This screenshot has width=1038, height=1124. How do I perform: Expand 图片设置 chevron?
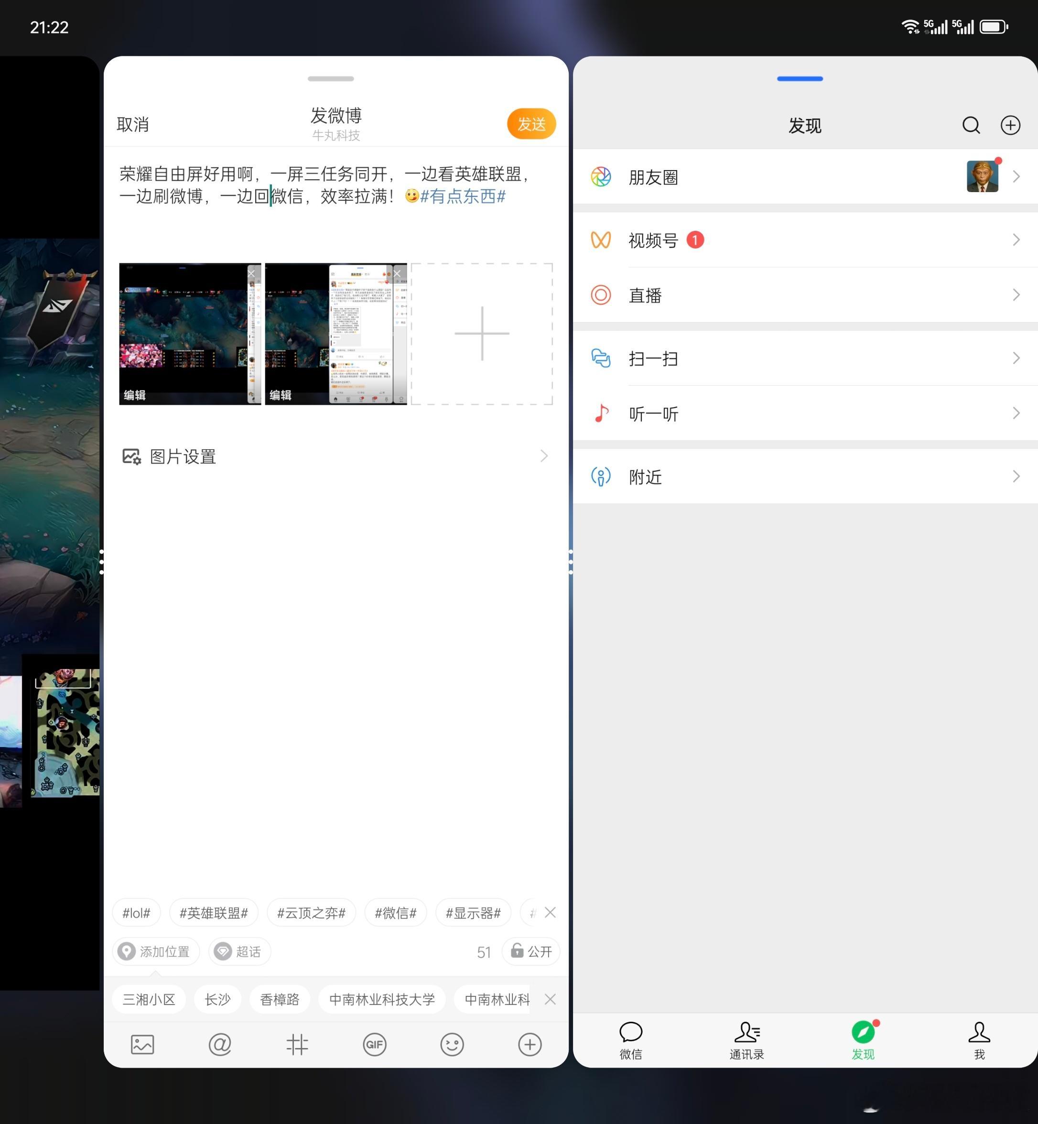[x=544, y=456]
